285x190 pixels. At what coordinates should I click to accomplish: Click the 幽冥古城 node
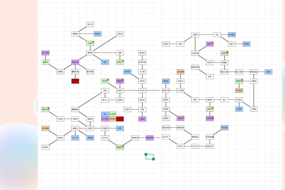click(75, 72)
